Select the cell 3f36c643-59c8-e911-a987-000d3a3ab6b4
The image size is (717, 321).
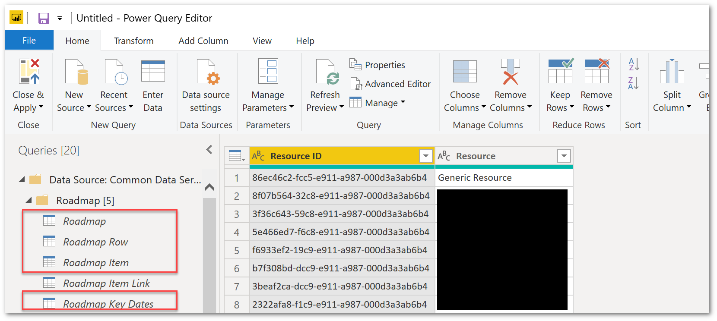coord(342,214)
